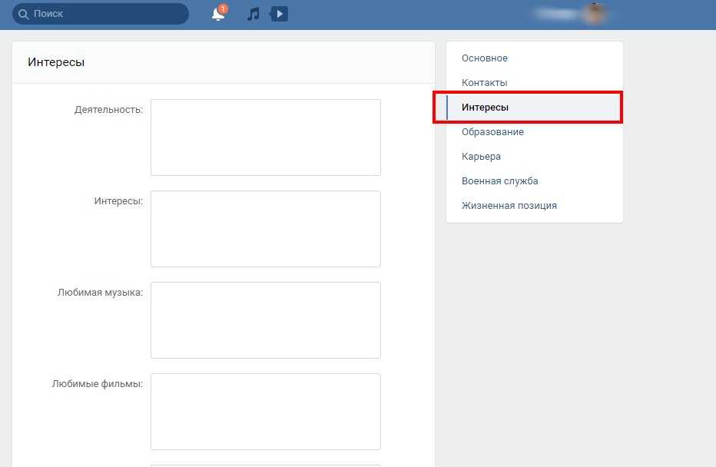
Task: Focus the Интересы text area in the form
Action: tap(265, 229)
